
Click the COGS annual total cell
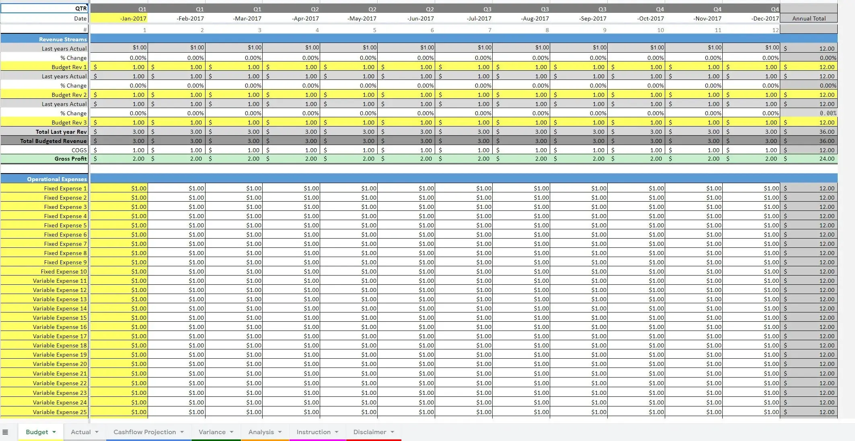(808, 150)
